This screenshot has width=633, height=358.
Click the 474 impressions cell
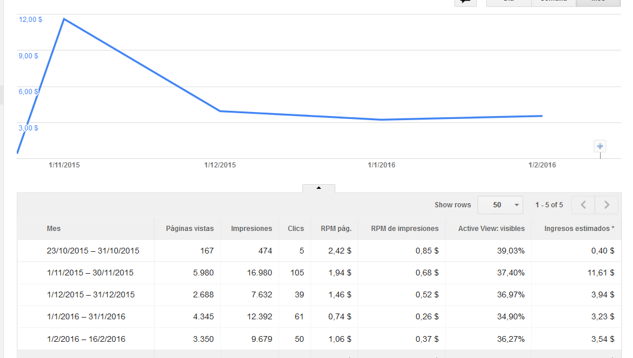tap(265, 251)
